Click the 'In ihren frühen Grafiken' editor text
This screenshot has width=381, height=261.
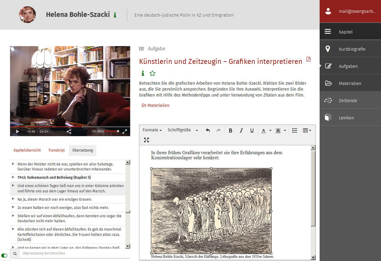click(x=216, y=155)
